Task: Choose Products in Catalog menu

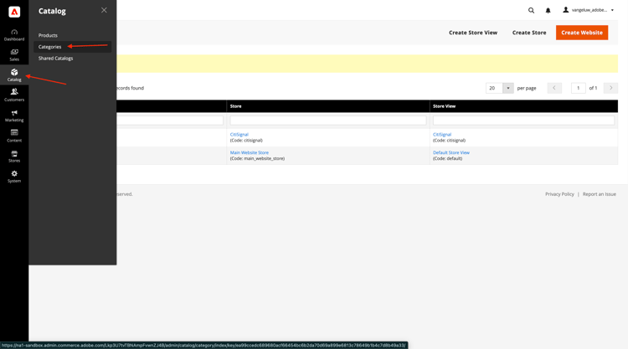Action: [x=48, y=35]
